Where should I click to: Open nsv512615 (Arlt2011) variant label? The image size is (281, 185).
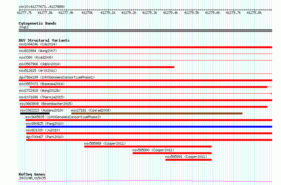tap(38, 71)
